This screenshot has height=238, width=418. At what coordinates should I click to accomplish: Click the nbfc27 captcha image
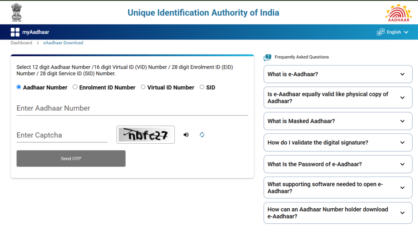point(146,135)
